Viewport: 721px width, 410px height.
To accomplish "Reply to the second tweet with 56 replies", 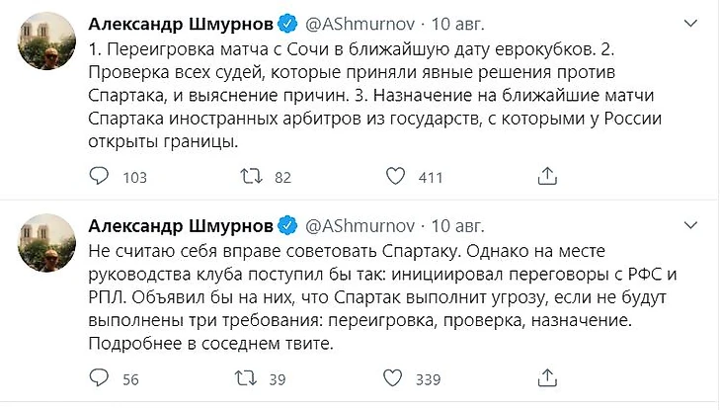I will click(x=99, y=376).
